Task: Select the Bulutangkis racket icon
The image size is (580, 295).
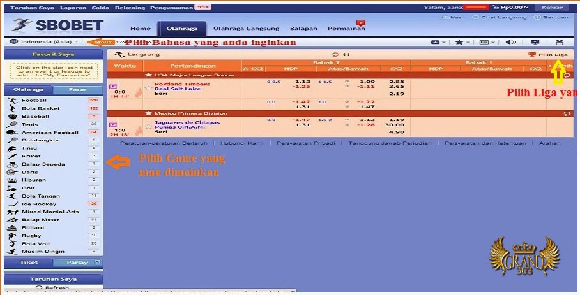Action: (12, 140)
